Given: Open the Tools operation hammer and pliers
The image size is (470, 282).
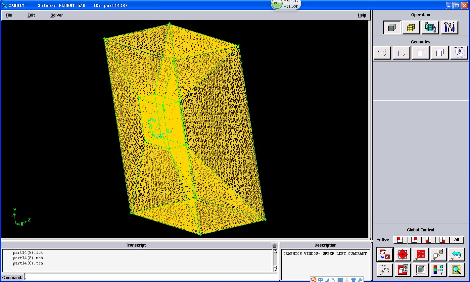Looking at the screenshot, I should (449, 27).
